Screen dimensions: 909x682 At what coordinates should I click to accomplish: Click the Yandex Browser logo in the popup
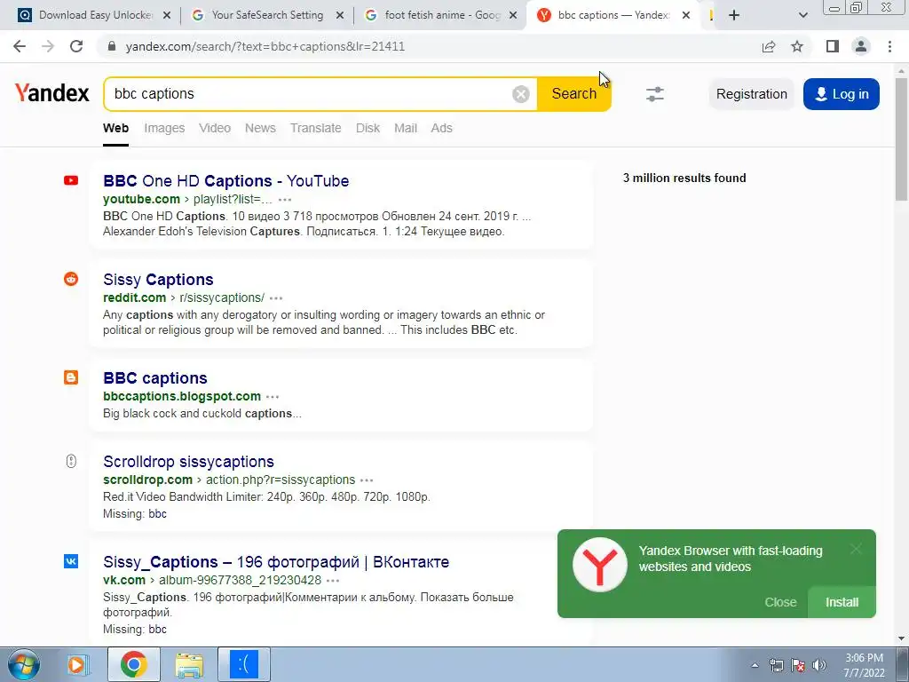(x=599, y=565)
